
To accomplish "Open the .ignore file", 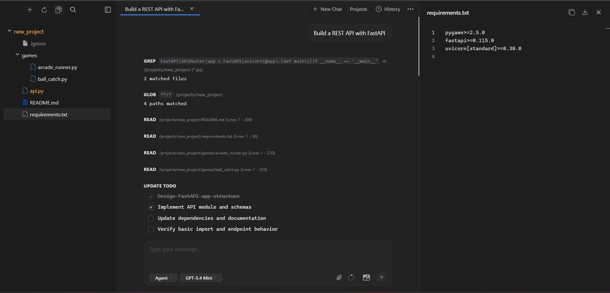I will coord(34,43).
